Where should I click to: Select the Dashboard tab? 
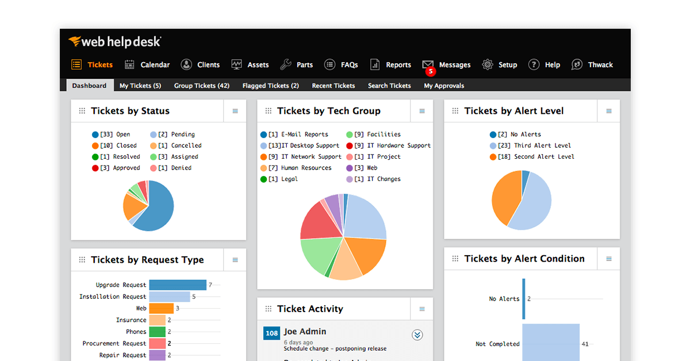[89, 86]
